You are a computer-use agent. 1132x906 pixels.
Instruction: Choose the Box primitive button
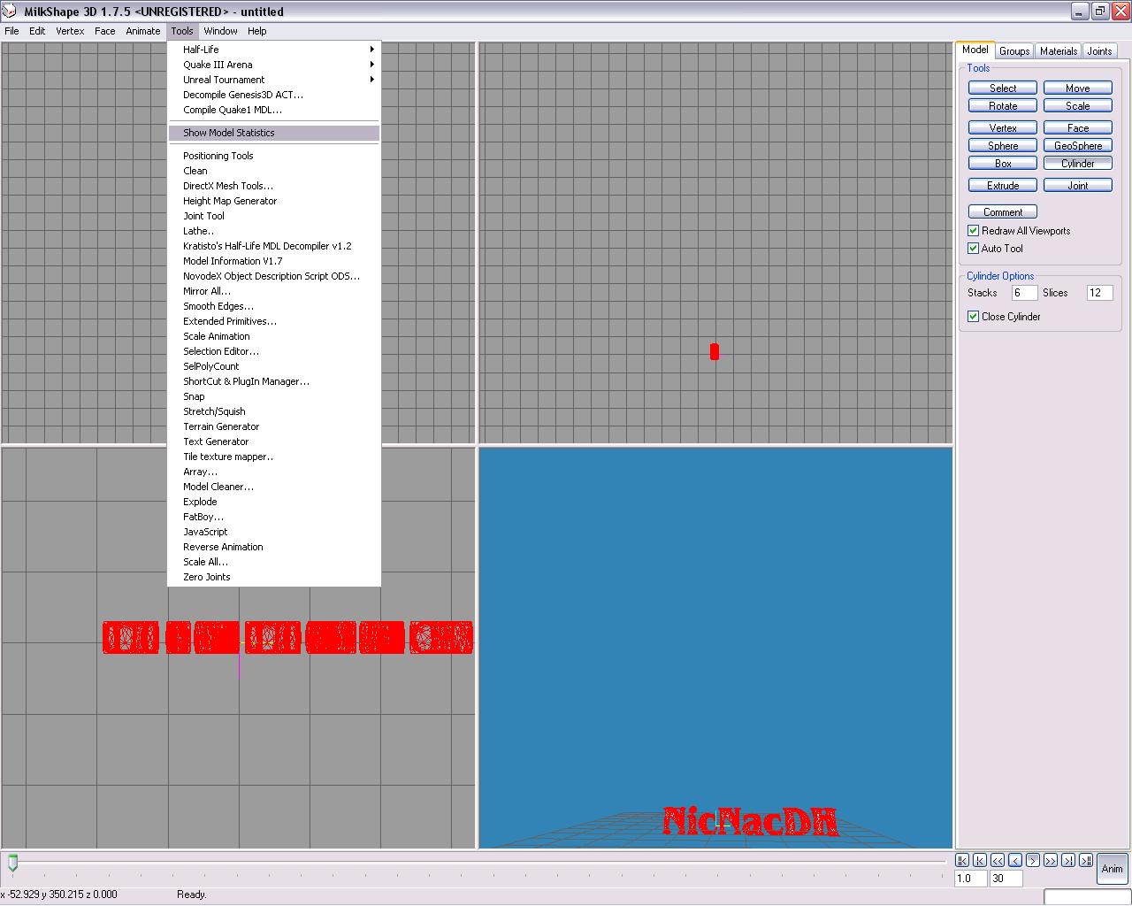click(x=1003, y=164)
